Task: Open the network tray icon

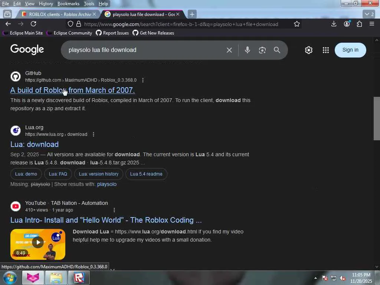Action: tap(334, 278)
